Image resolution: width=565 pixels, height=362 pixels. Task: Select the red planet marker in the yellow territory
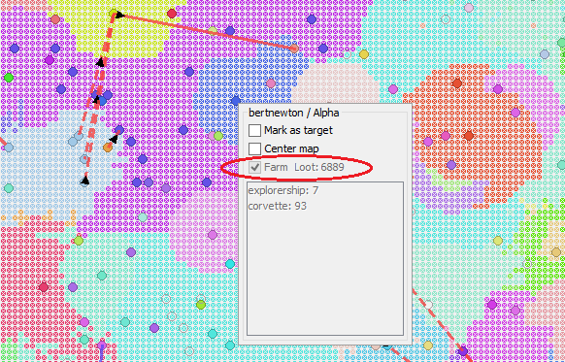[x=172, y=14]
